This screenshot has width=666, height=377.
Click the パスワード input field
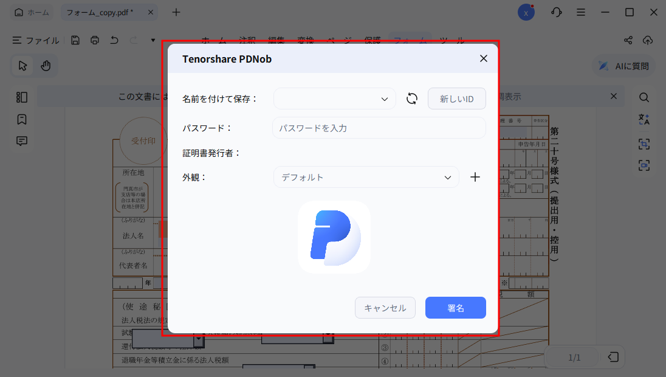[379, 128]
